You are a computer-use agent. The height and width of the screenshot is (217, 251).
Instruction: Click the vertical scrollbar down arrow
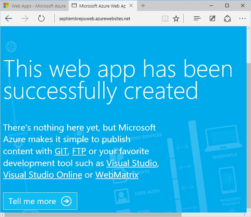pyautogui.click(x=249, y=211)
